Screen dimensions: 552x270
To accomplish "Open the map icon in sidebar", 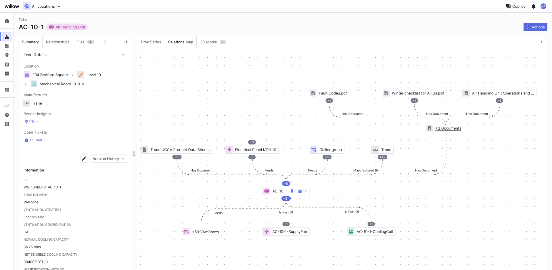I will pyautogui.click(x=7, y=124).
